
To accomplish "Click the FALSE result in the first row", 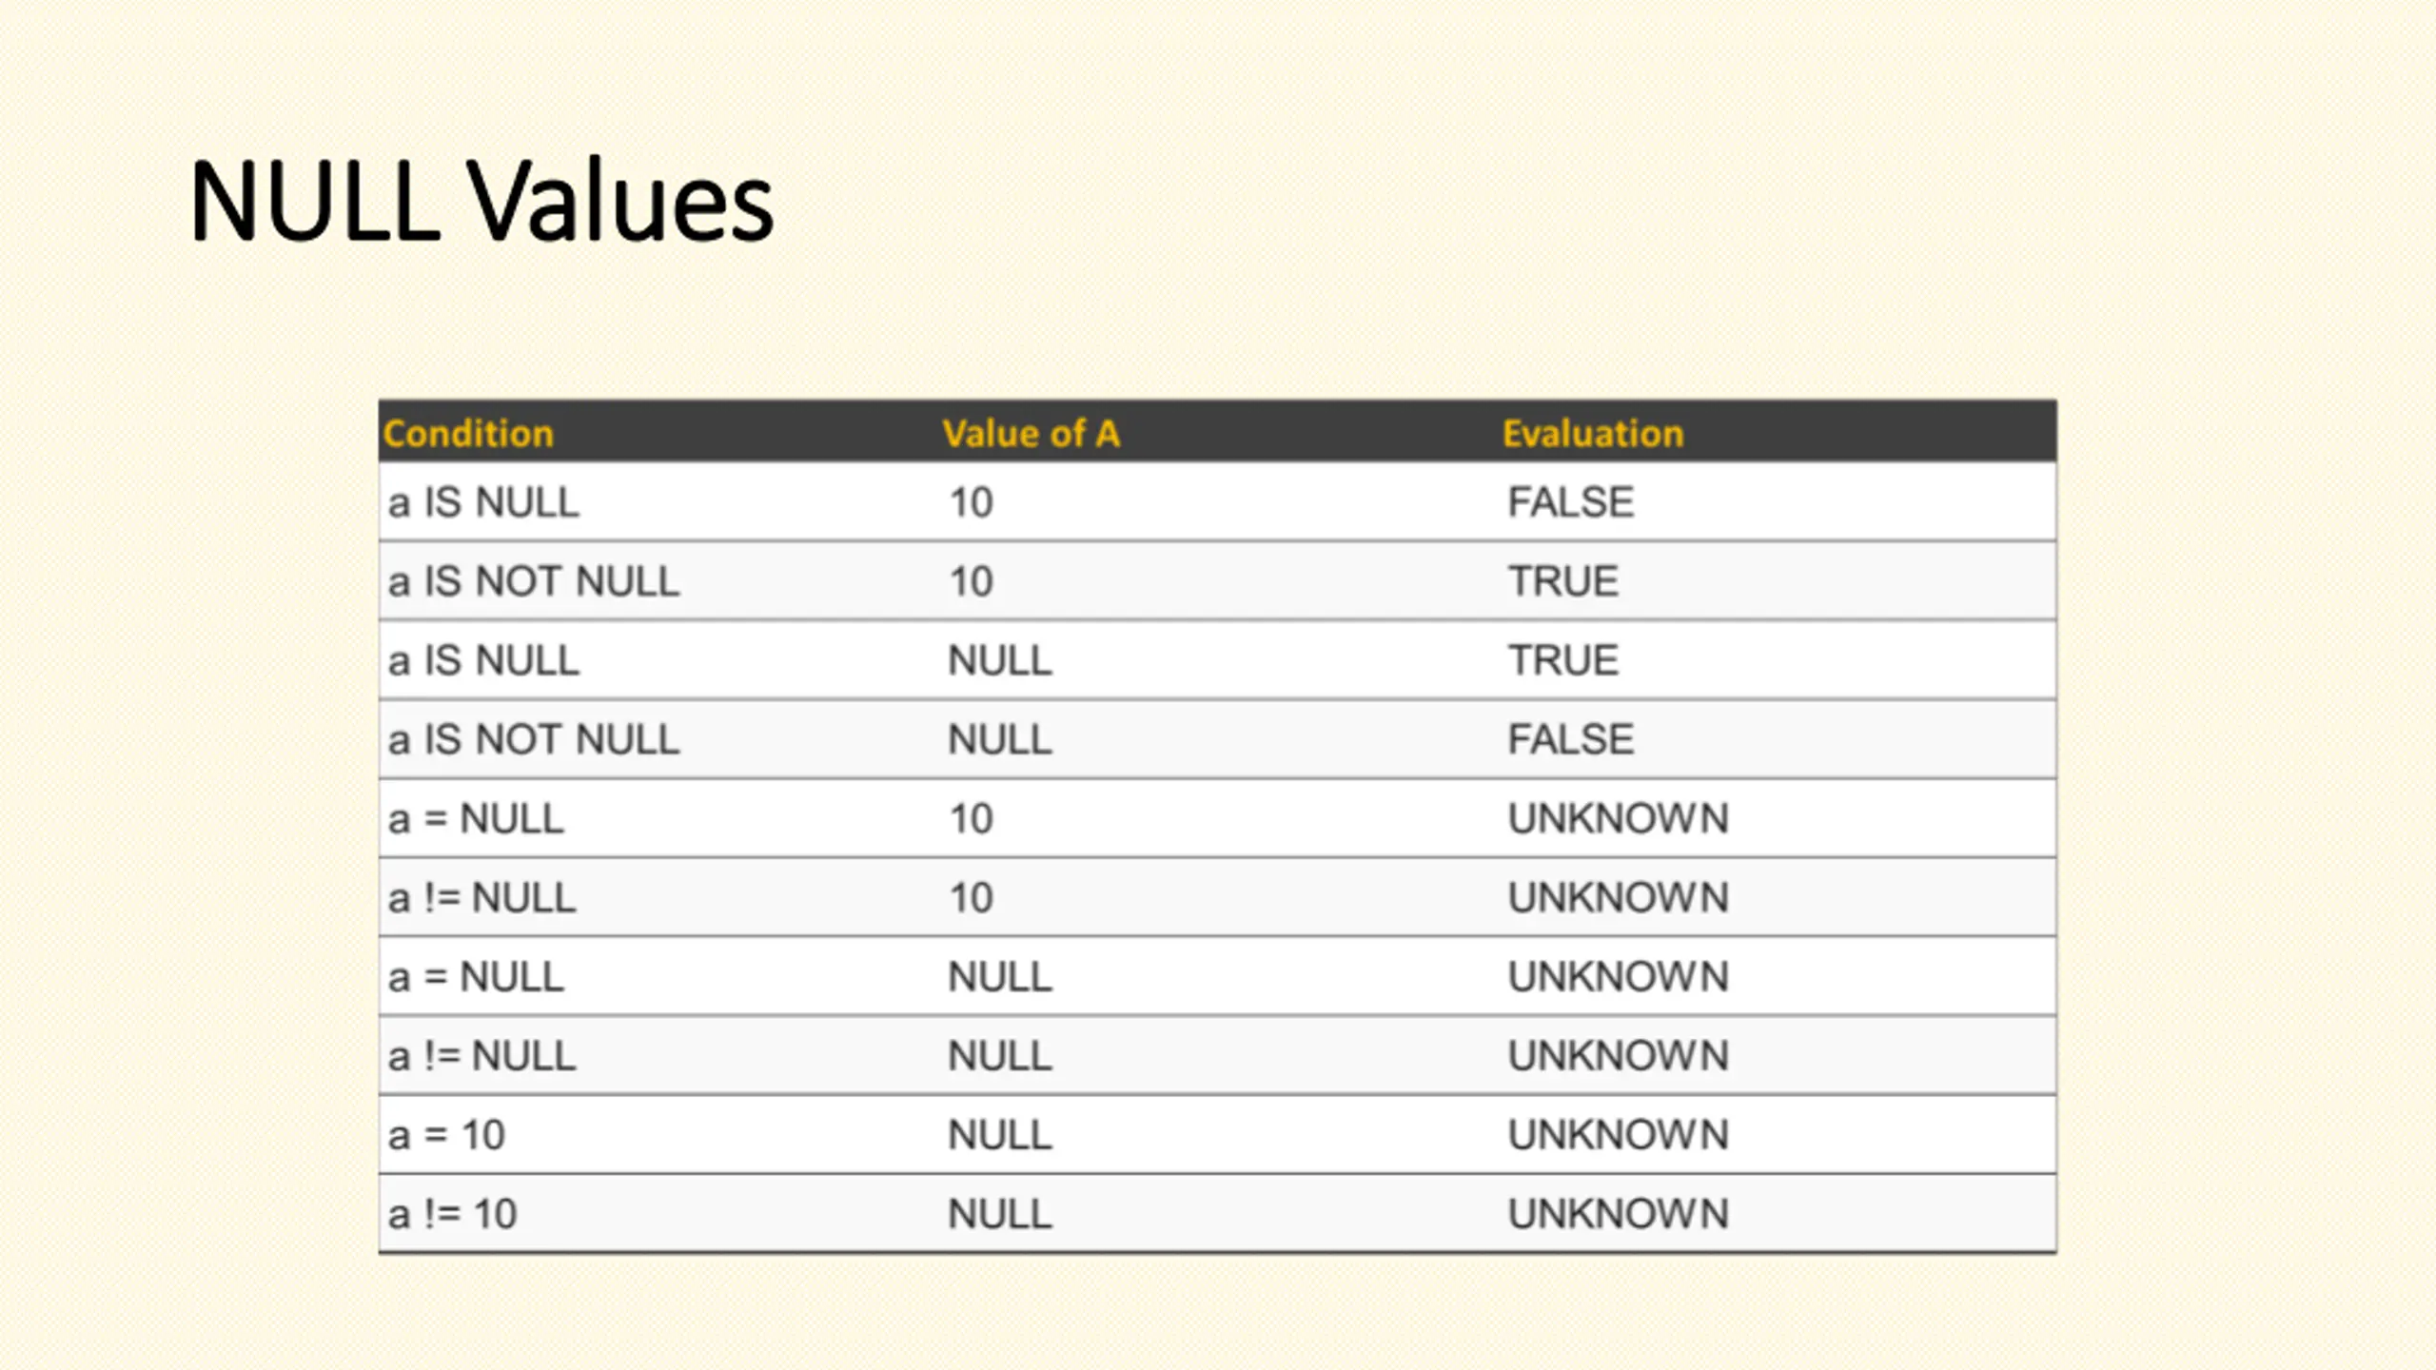I will click(x=1571, y=502).
